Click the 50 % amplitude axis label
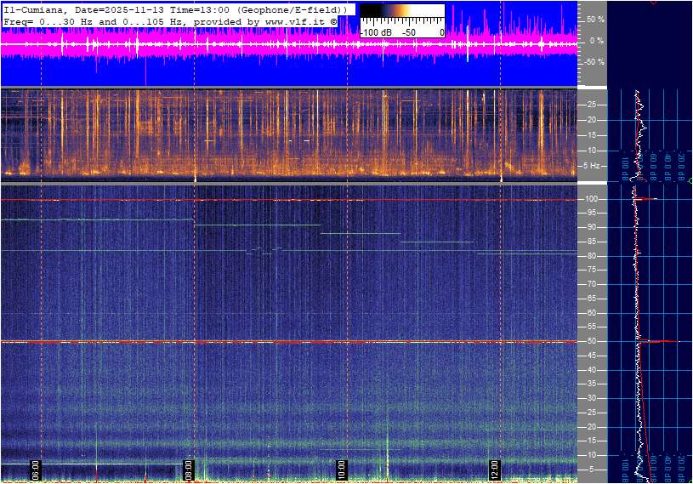 tap(594, 19)
